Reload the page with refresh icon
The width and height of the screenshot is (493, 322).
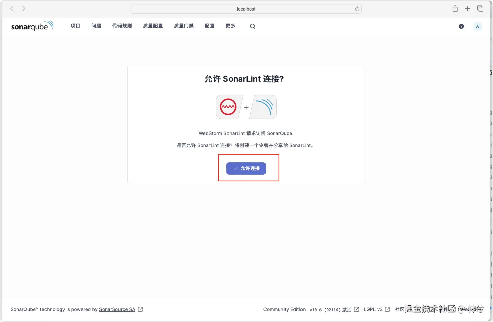click(x=357, y=9)
